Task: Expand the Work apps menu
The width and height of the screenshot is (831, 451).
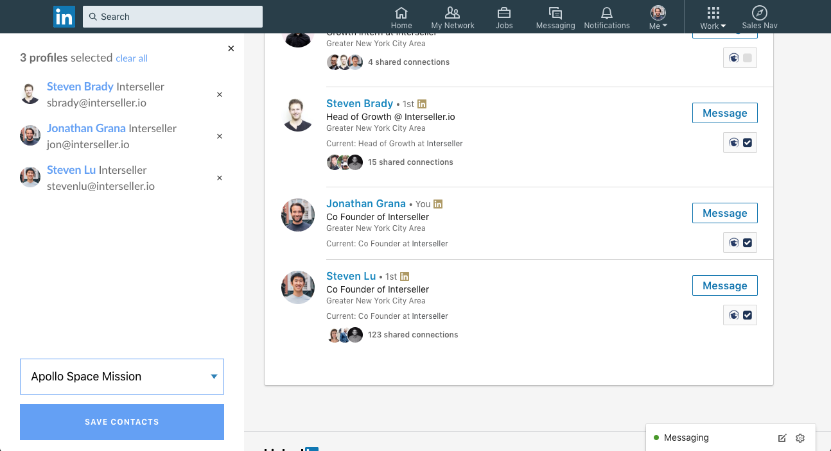Action: click(x=713, y=17)
